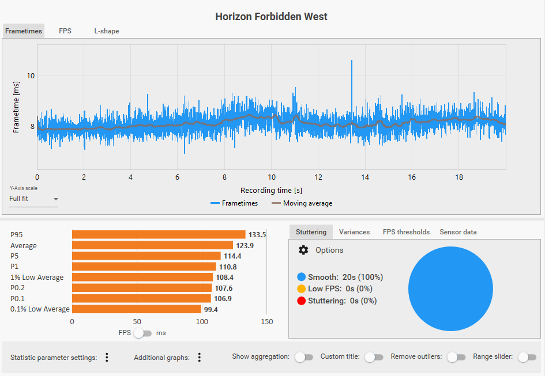This screenshot has width=545, height=376.
Task: Click the yellow Low FPS legend dot
Action: [302, 289]
